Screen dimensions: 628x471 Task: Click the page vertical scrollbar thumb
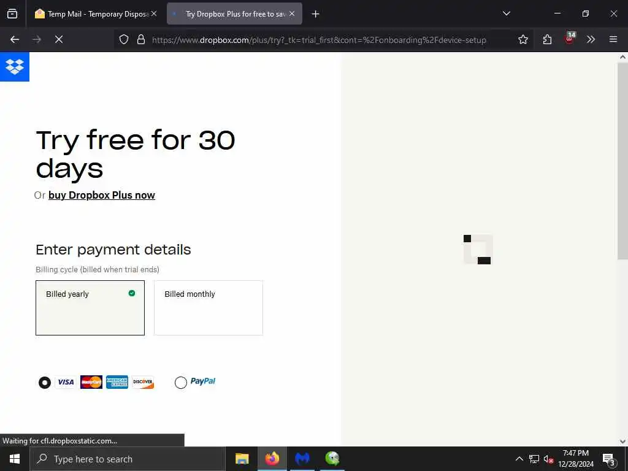click(622, 161)
